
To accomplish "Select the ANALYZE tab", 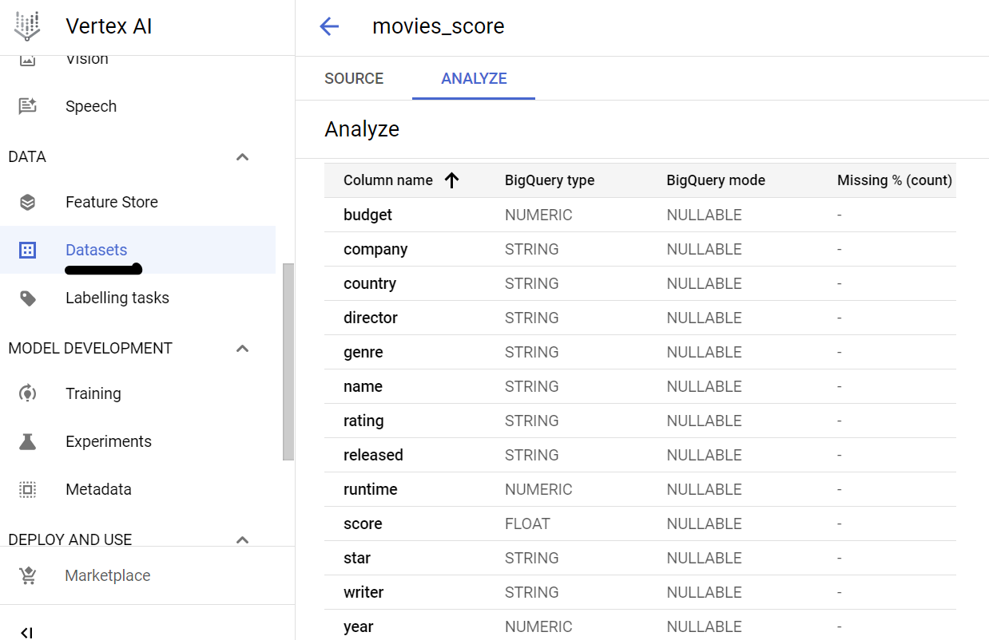I will (474, 78).
